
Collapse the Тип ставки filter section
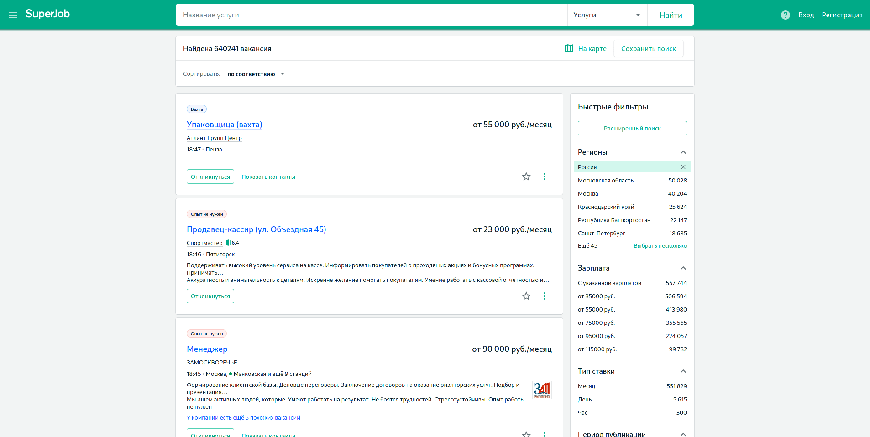click(x=683, y=371)
